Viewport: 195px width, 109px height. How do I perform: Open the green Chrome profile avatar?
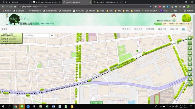(x=188, y=7)
